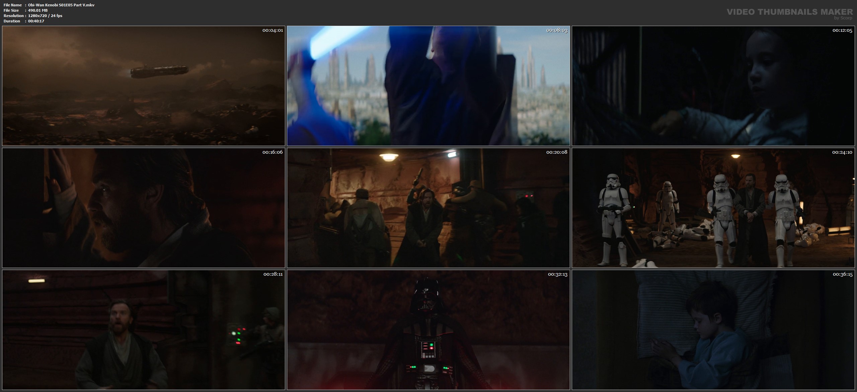The width and height of the screenshot is (857, 392).
Task: Open the thumbnail with timestamp 00:28:11
Action: pos(143,330)
